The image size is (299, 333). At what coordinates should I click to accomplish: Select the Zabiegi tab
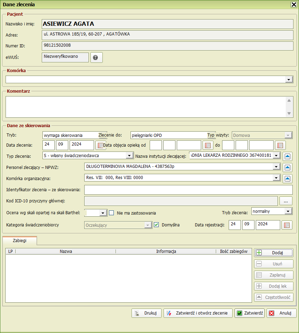point(19,240)
